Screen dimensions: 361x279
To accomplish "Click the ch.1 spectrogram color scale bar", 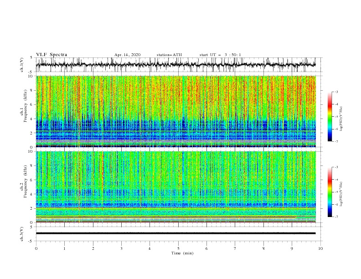I will click(x=330, y=117).
